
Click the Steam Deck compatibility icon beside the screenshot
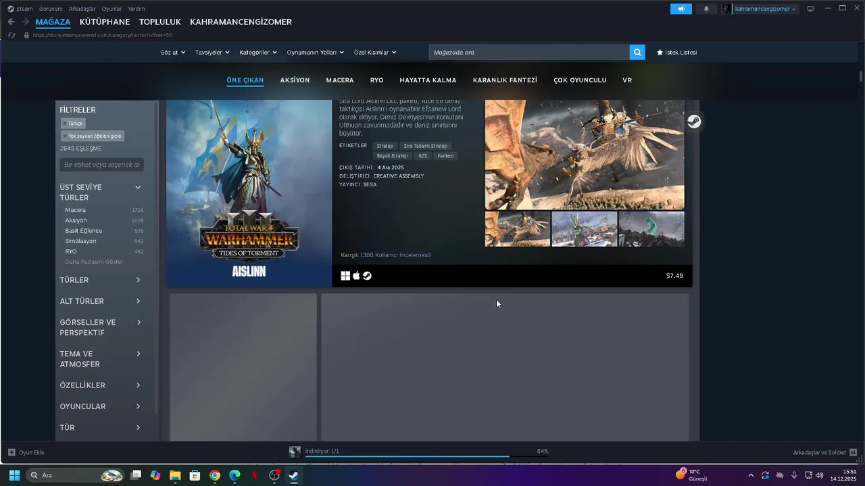(694, 122)
